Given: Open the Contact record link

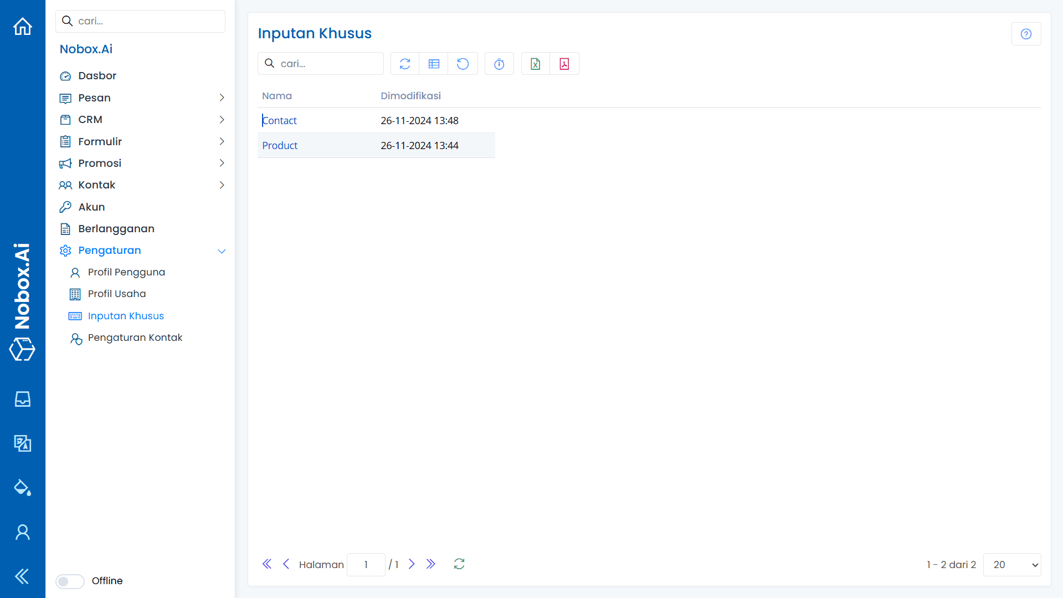Looking at the screenshot, I should [279, 120].
